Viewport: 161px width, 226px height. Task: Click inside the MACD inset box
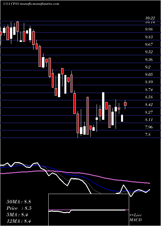pyautogui.click(x=89, y=210)
